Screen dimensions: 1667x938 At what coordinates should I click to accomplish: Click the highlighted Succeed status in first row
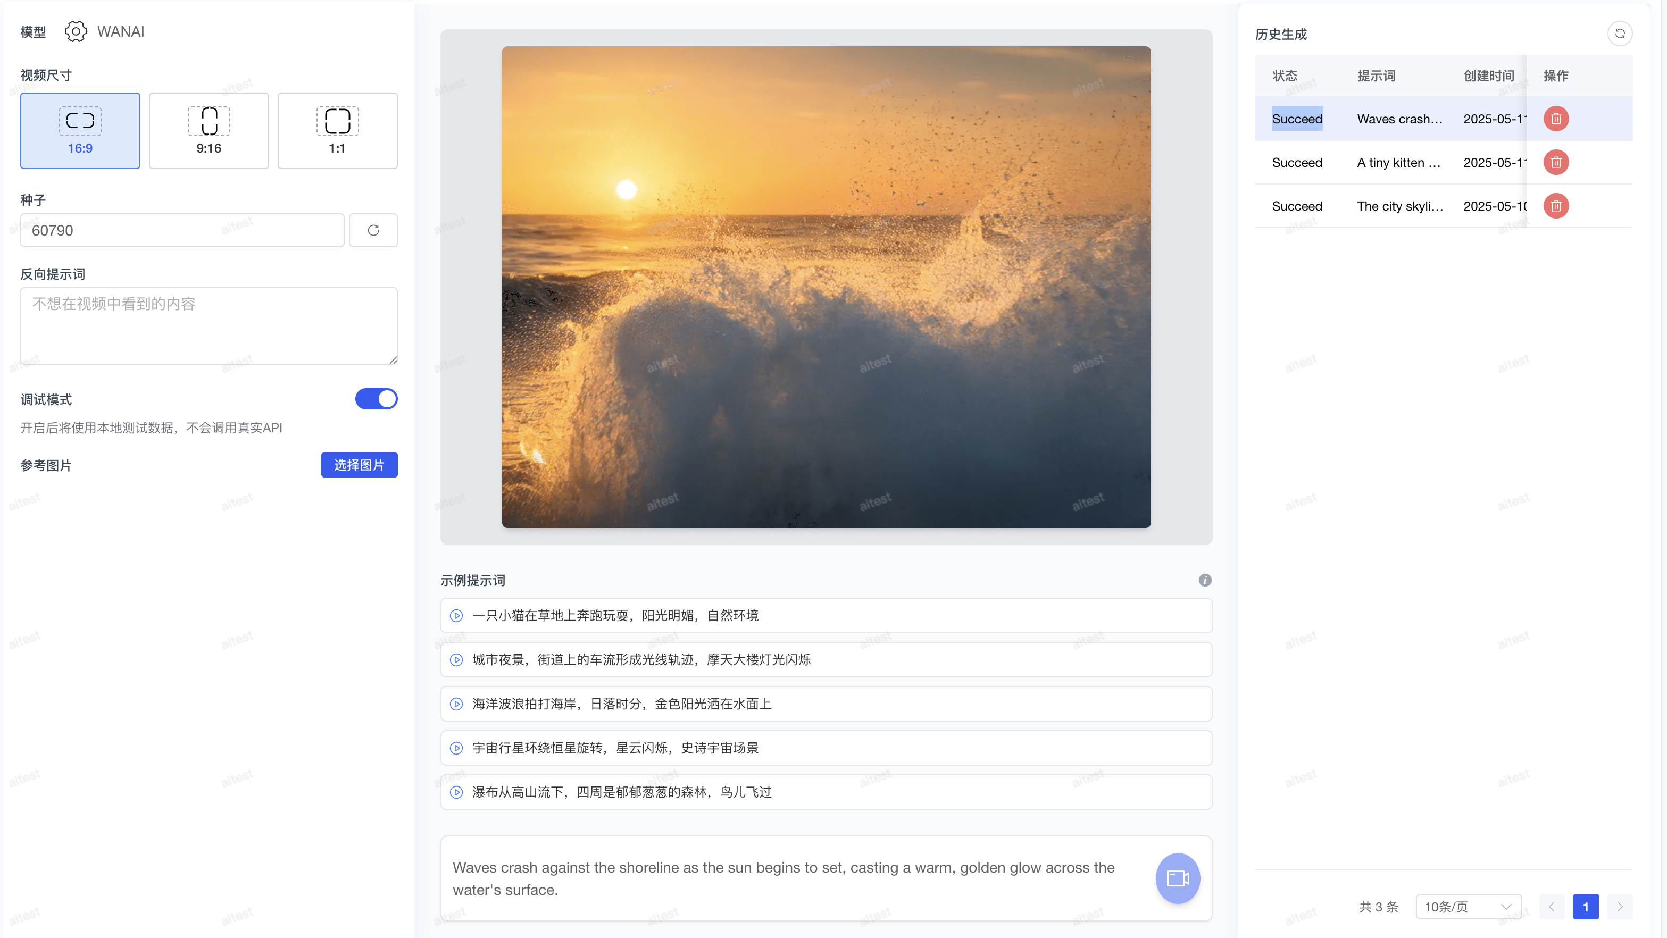[1297, 119]
